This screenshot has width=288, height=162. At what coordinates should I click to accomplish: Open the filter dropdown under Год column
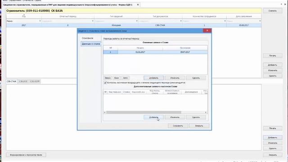coord(40,21)
